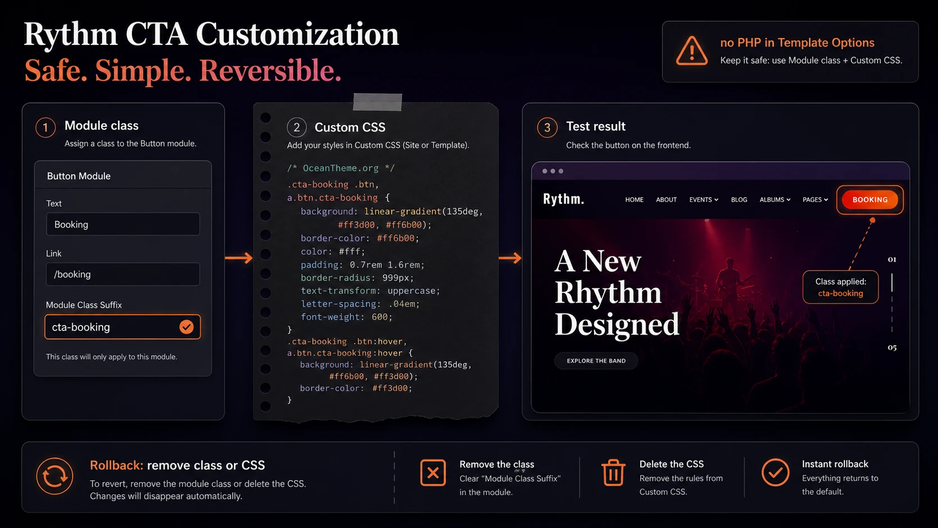Click the letter-spacing: .04em; code line
Image resolution: width=938 pixels, height=528 pixels.
pos(360,304)
